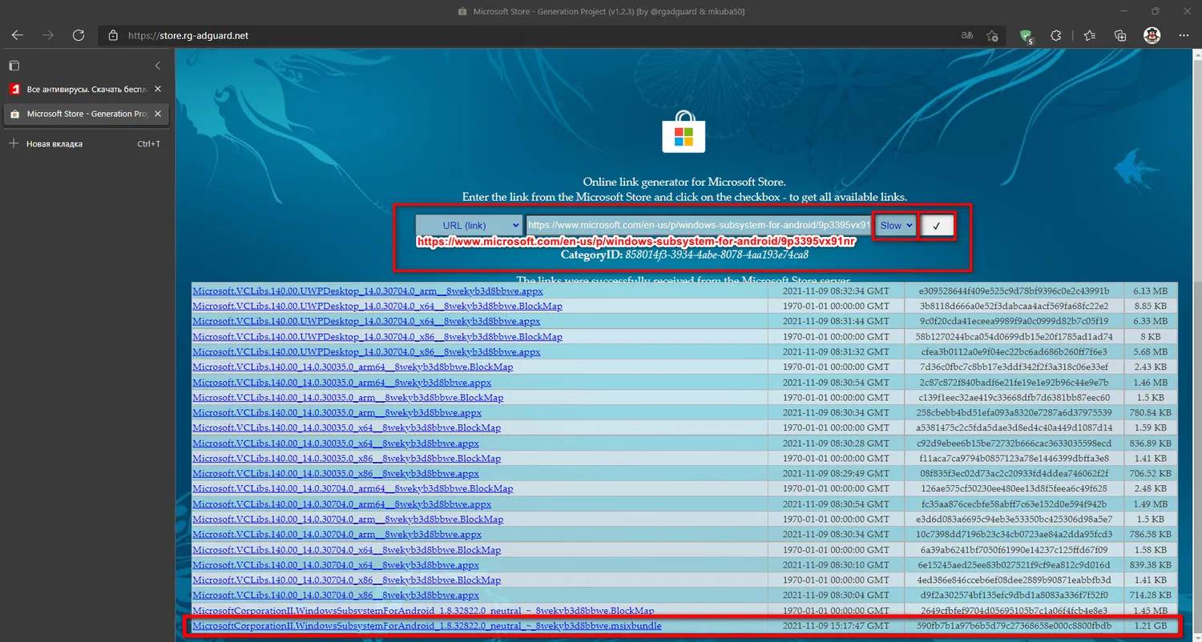Download VCLibs 14.0.30035.0 x86 appx link
The width and height of the screenshot is (1202, 642).
(336, 474)
